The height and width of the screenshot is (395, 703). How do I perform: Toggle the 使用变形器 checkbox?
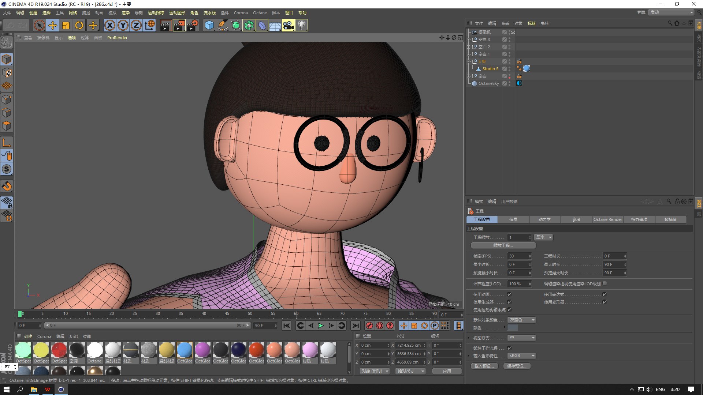(x=605, y=302)
